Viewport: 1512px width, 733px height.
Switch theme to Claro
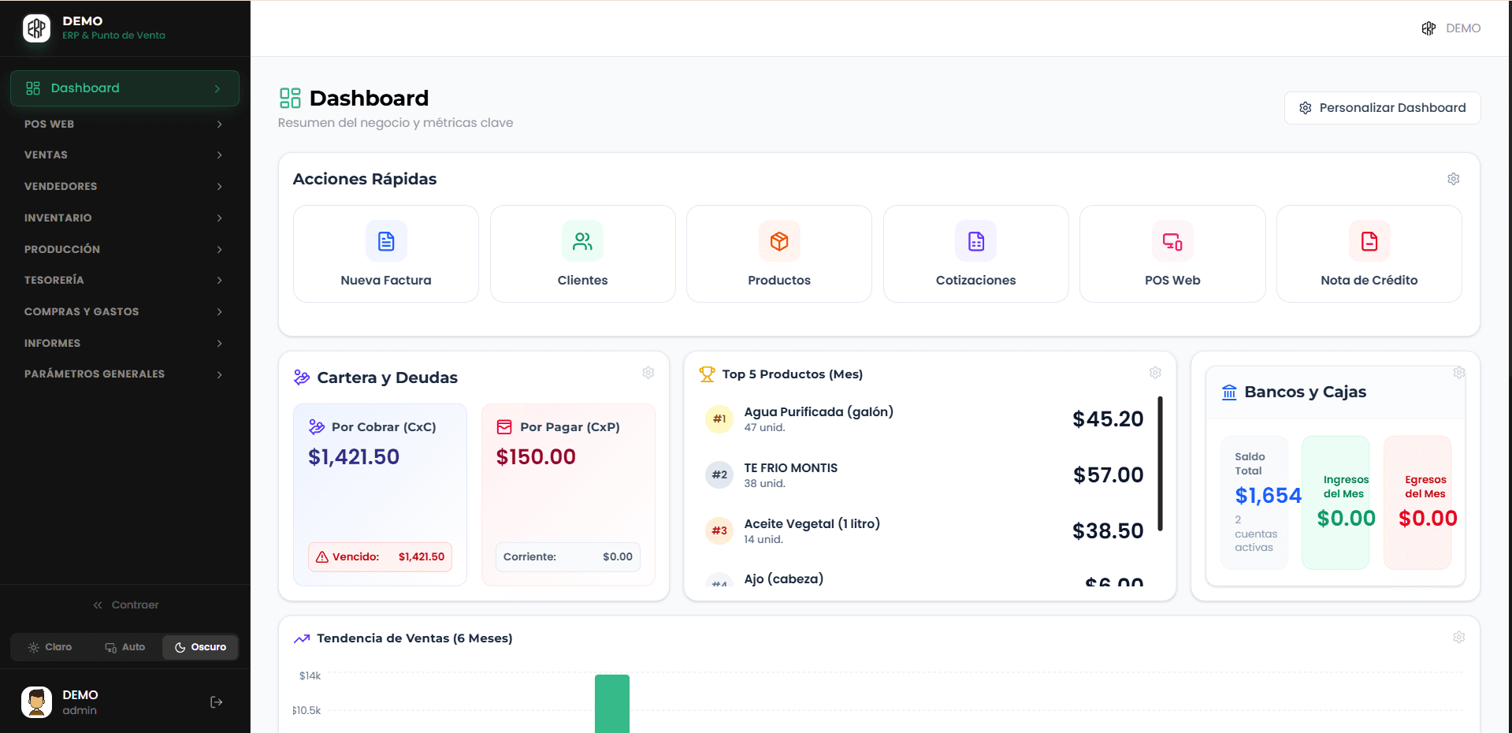tap(50, 647)
